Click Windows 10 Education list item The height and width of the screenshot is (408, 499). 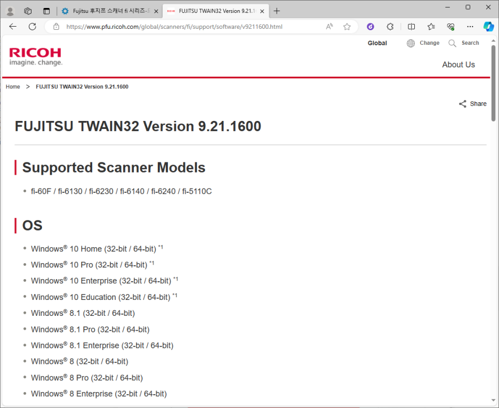(104, 297)
